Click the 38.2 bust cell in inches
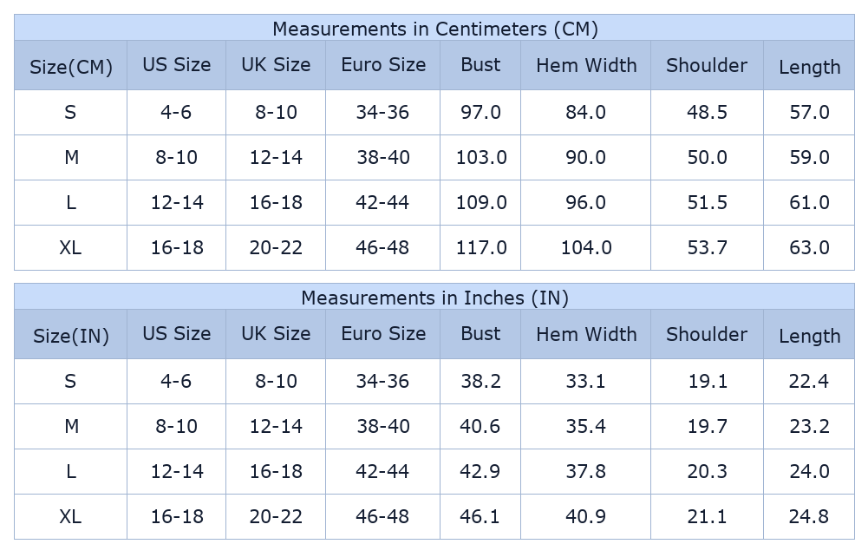 pyautogui.click(x=480, y=382)
